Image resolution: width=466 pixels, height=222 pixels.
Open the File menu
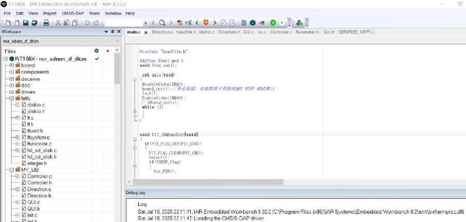point(7,13)
